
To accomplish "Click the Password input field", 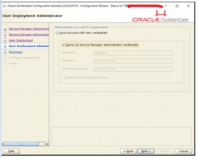I will pyautogui.click(x=133, y=61).
